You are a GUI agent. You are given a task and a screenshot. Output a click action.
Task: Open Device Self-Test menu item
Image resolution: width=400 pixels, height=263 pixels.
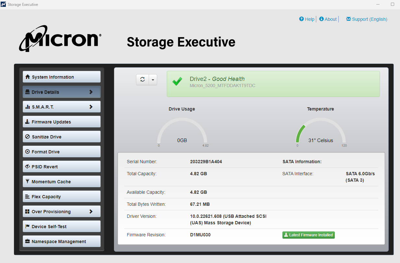tap(62, 226)
